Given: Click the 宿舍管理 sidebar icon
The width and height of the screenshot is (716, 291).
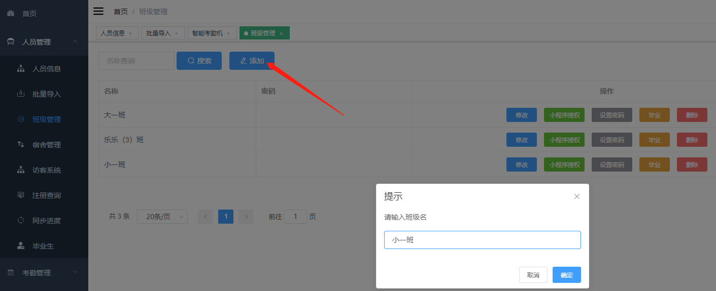Looking at the screenshot, I should pos(21,145).
